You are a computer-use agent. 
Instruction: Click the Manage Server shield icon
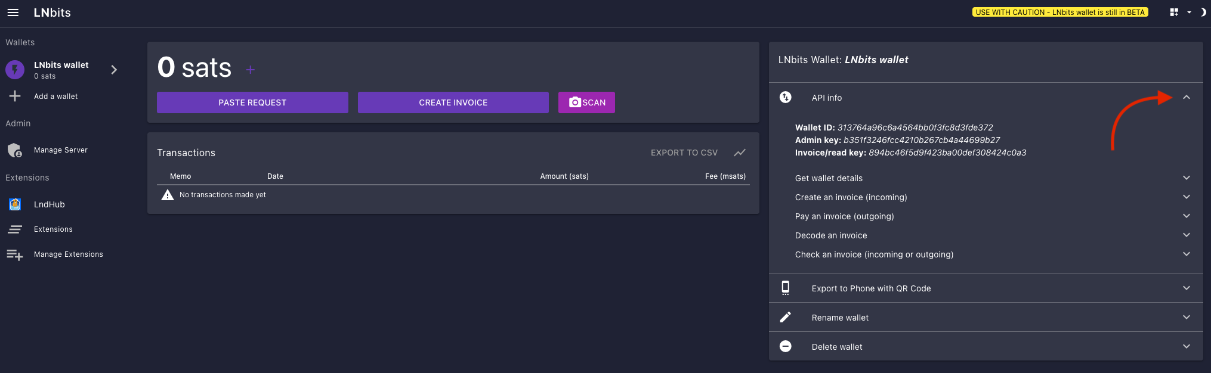tap(15, 150)
